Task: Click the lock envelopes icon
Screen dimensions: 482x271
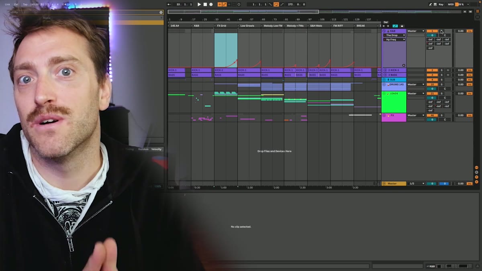Action: pos(402,26)
